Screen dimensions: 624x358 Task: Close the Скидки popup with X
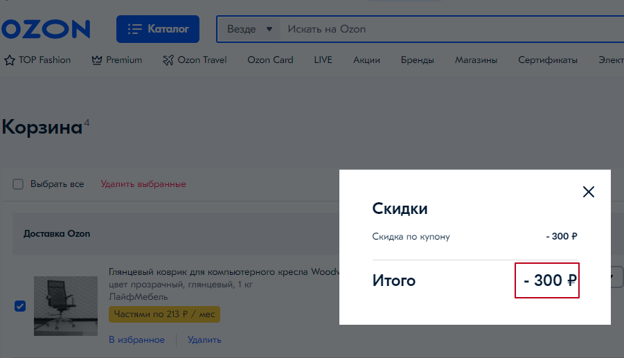589,192
